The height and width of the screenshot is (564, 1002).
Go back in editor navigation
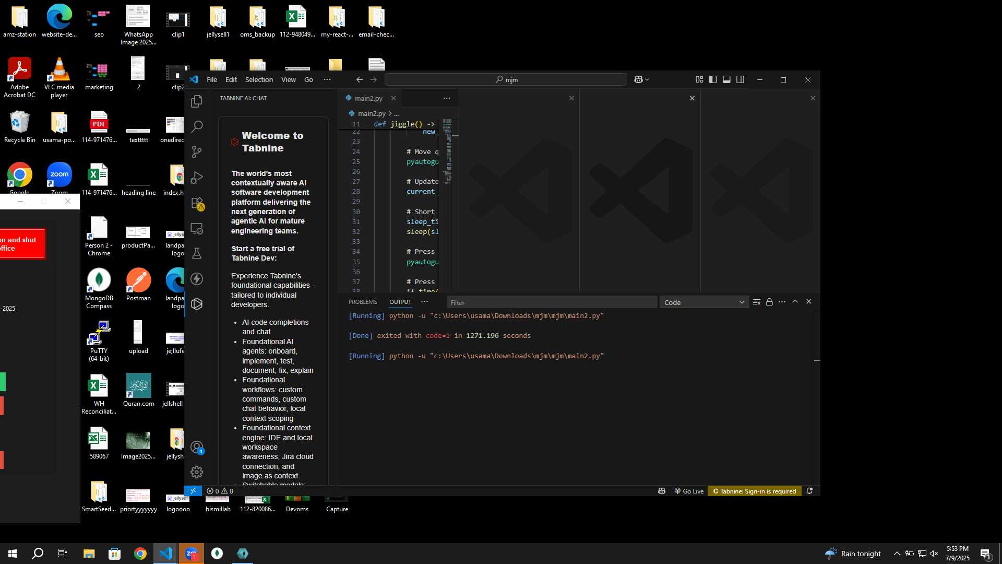(359, 79)
